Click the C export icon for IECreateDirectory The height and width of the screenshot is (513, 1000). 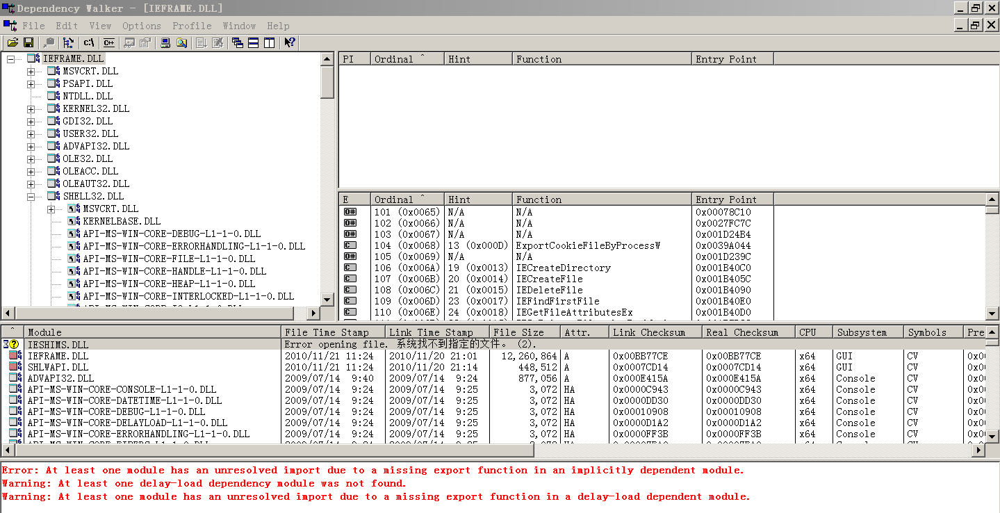350,268
